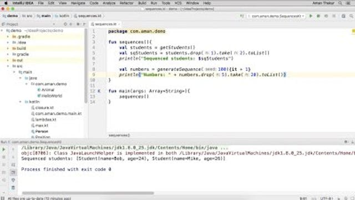The image size is (355, 200).
Task: Click the macOS Spotlight search icon
Action: click(x=340, y=3)
